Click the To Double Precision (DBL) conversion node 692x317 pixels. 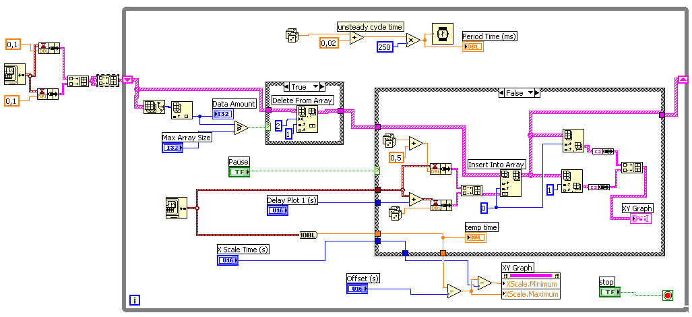[x=308, y=235]
